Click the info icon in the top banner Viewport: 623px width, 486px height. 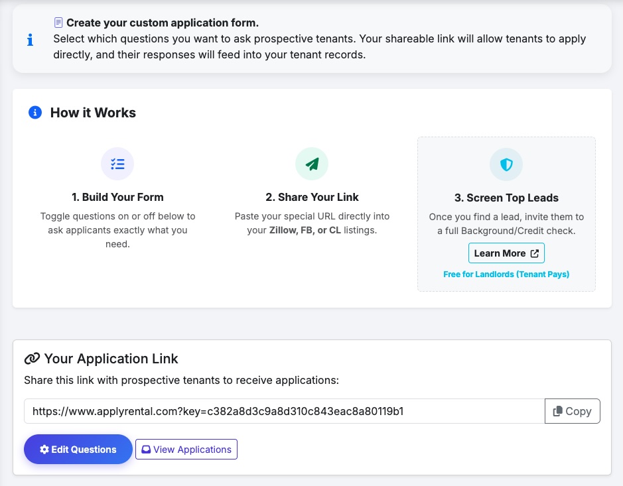(x=30, y=40)
